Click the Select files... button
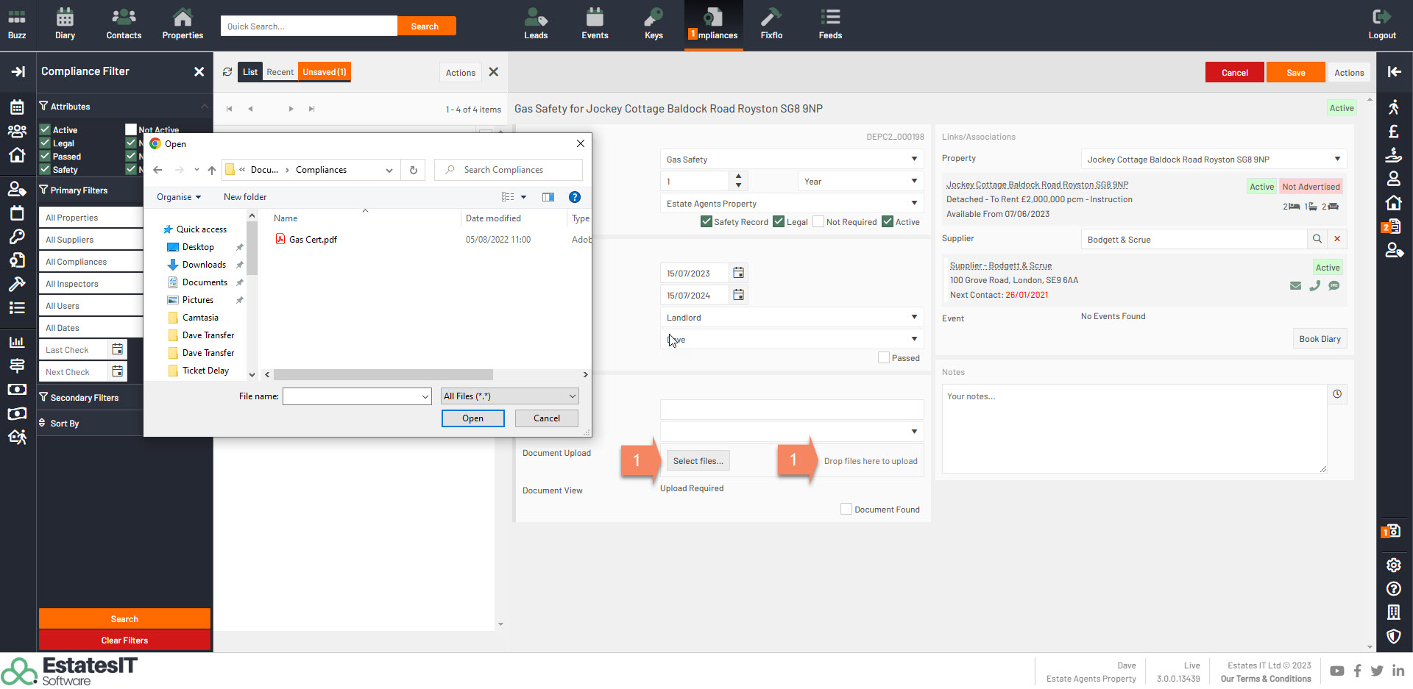Screen dimensions: 1413x689 click(x=698, y=461)
